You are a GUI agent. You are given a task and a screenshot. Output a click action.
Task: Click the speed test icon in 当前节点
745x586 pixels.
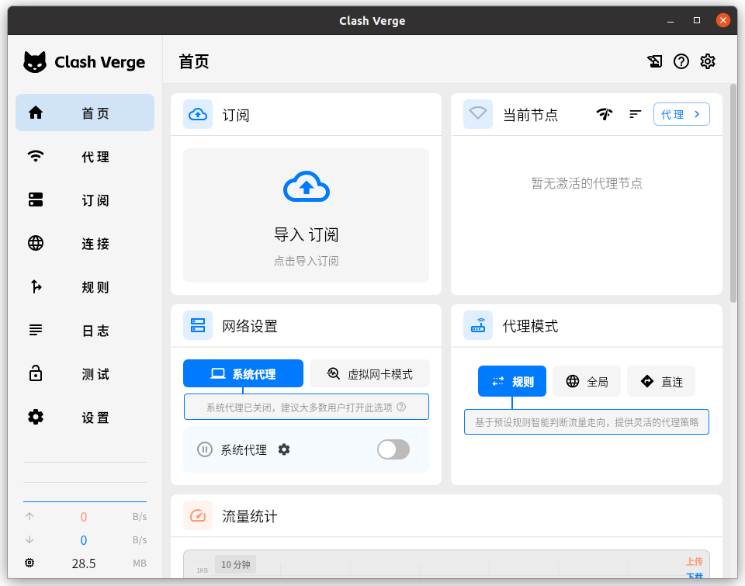point(605,114)
